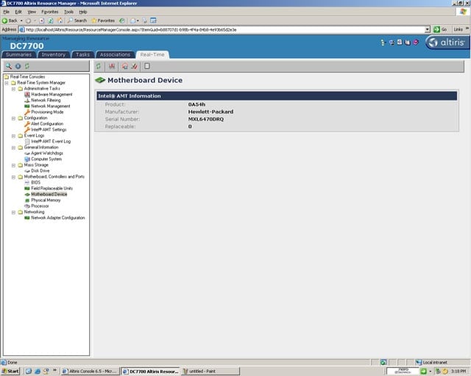Open the File menu
The width and height of the screenshot is (471, 376).
[7, 12]
